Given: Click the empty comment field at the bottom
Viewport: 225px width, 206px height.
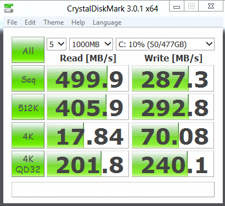Looking at the screenshot, I should click(x=113, y=190).
